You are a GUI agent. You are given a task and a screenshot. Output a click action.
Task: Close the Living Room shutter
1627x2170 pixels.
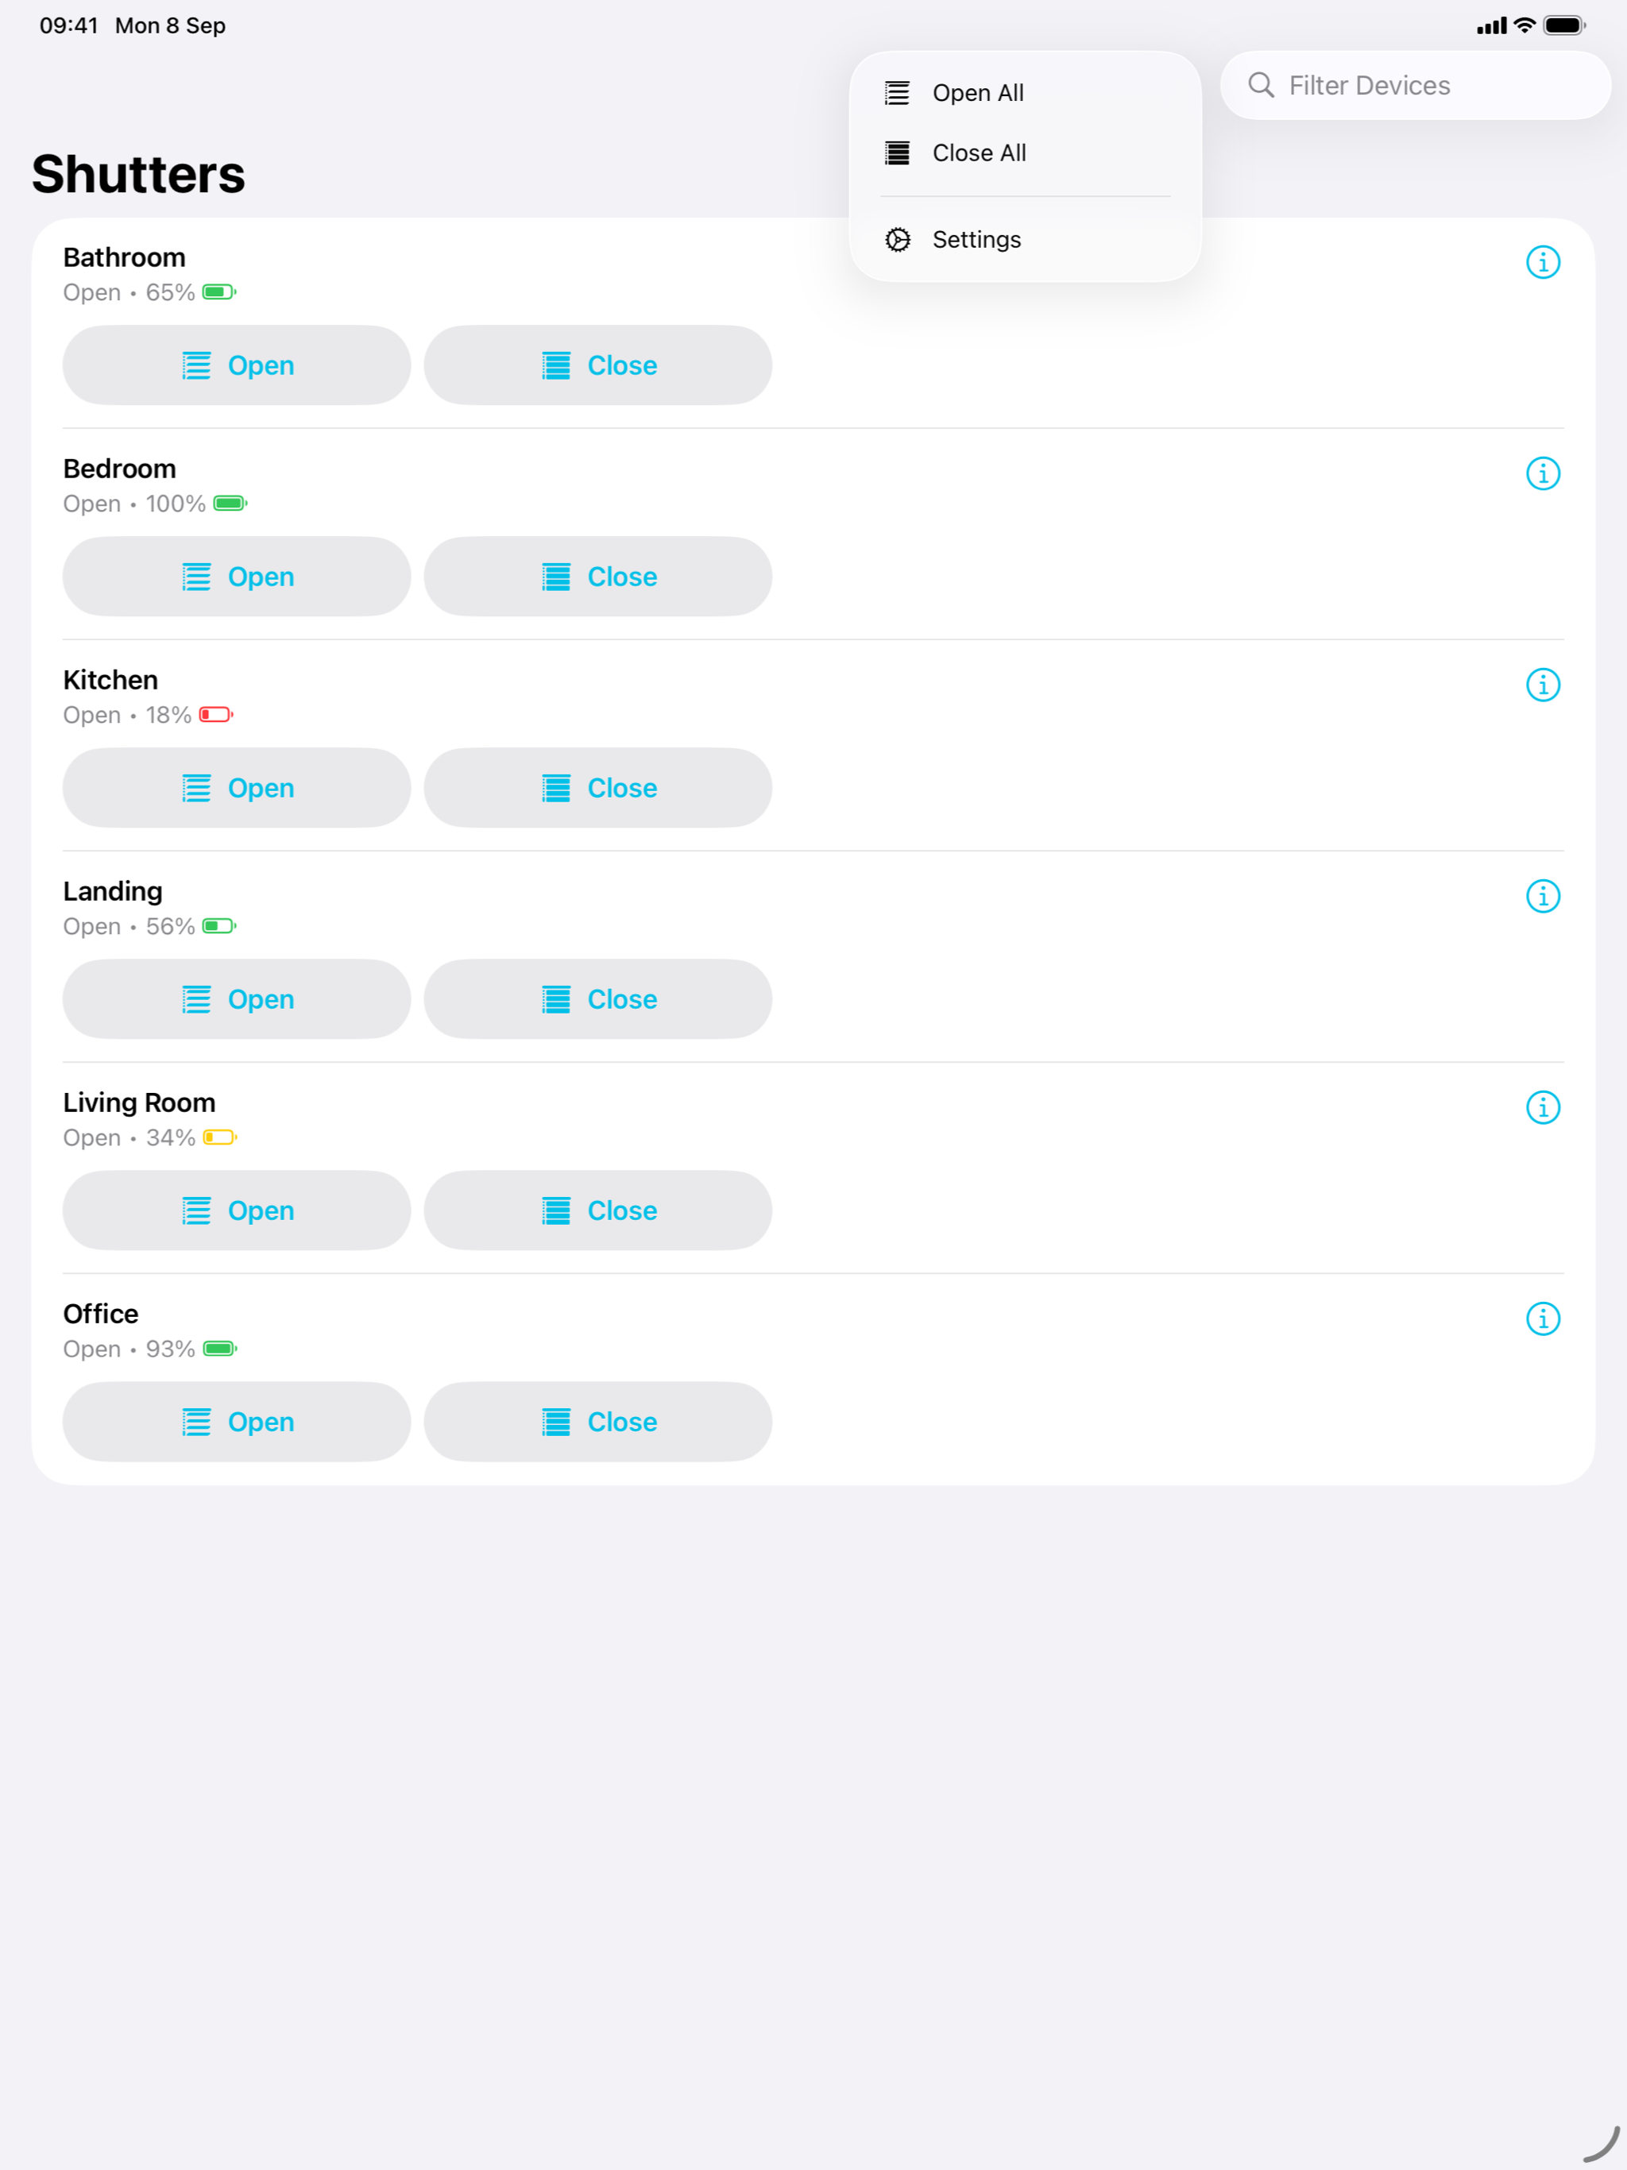point(597,1210)
